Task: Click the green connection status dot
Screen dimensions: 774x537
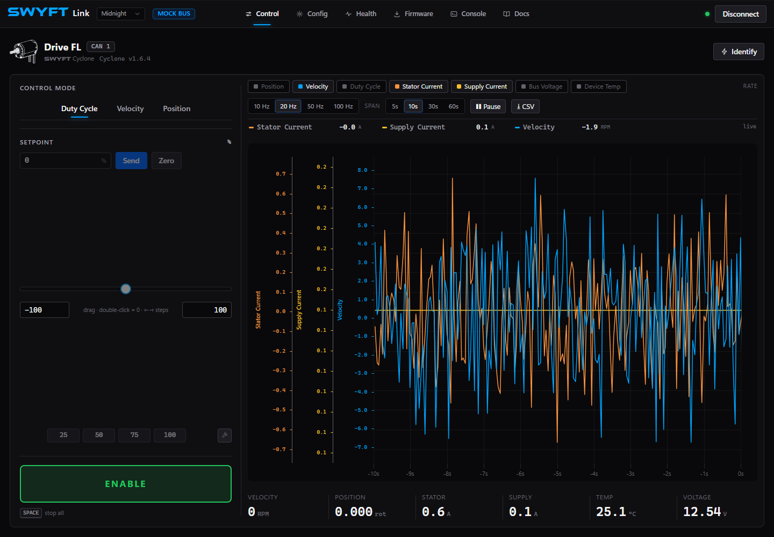Action: [x=707, y=14]
